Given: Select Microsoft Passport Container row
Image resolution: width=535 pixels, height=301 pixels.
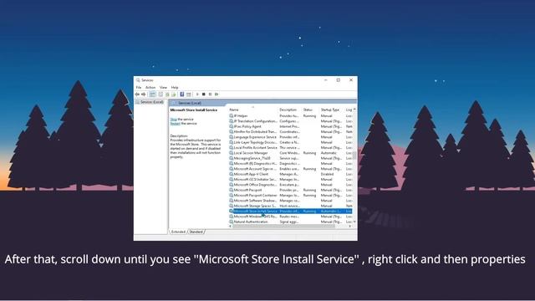Looking at the screenshot, I should (290, 195).
